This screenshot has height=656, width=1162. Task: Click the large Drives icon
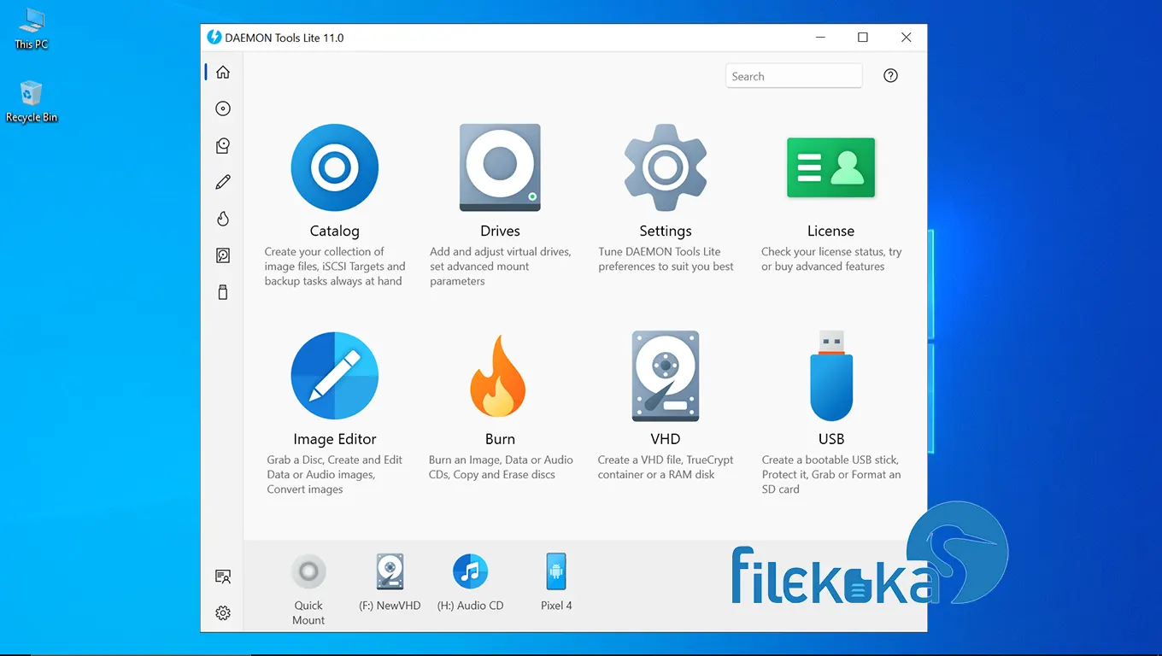click(500, 167)
